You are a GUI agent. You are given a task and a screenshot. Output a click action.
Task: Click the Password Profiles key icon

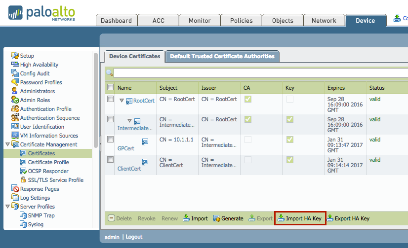[15, 82]
